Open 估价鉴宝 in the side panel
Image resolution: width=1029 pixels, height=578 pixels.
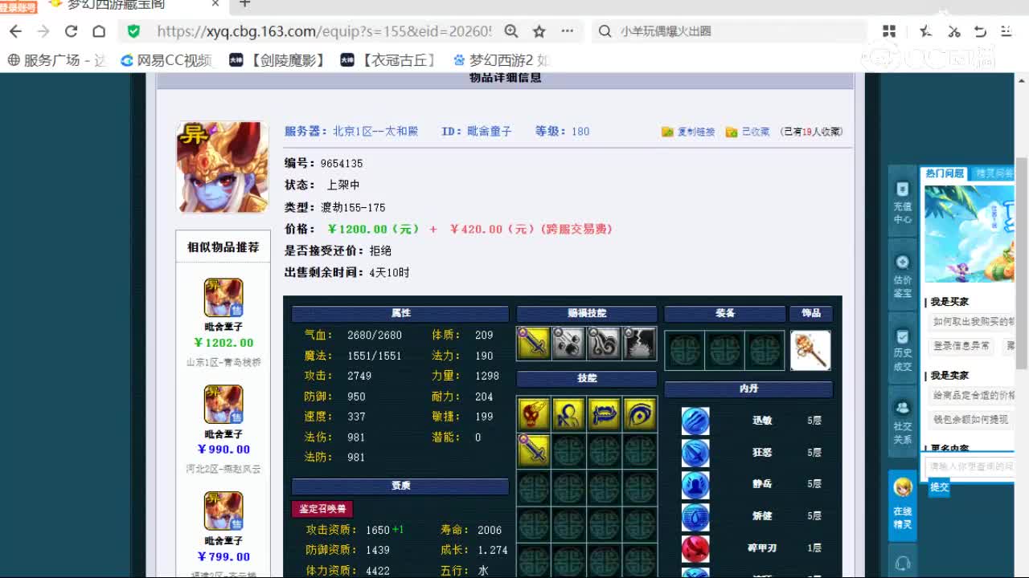tap(902, 276)
